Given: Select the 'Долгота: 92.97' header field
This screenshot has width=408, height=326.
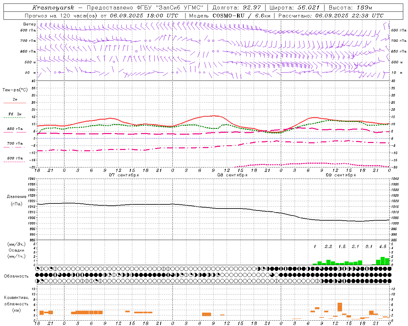Looking at the screenshot, I should [x=237, y=8].
